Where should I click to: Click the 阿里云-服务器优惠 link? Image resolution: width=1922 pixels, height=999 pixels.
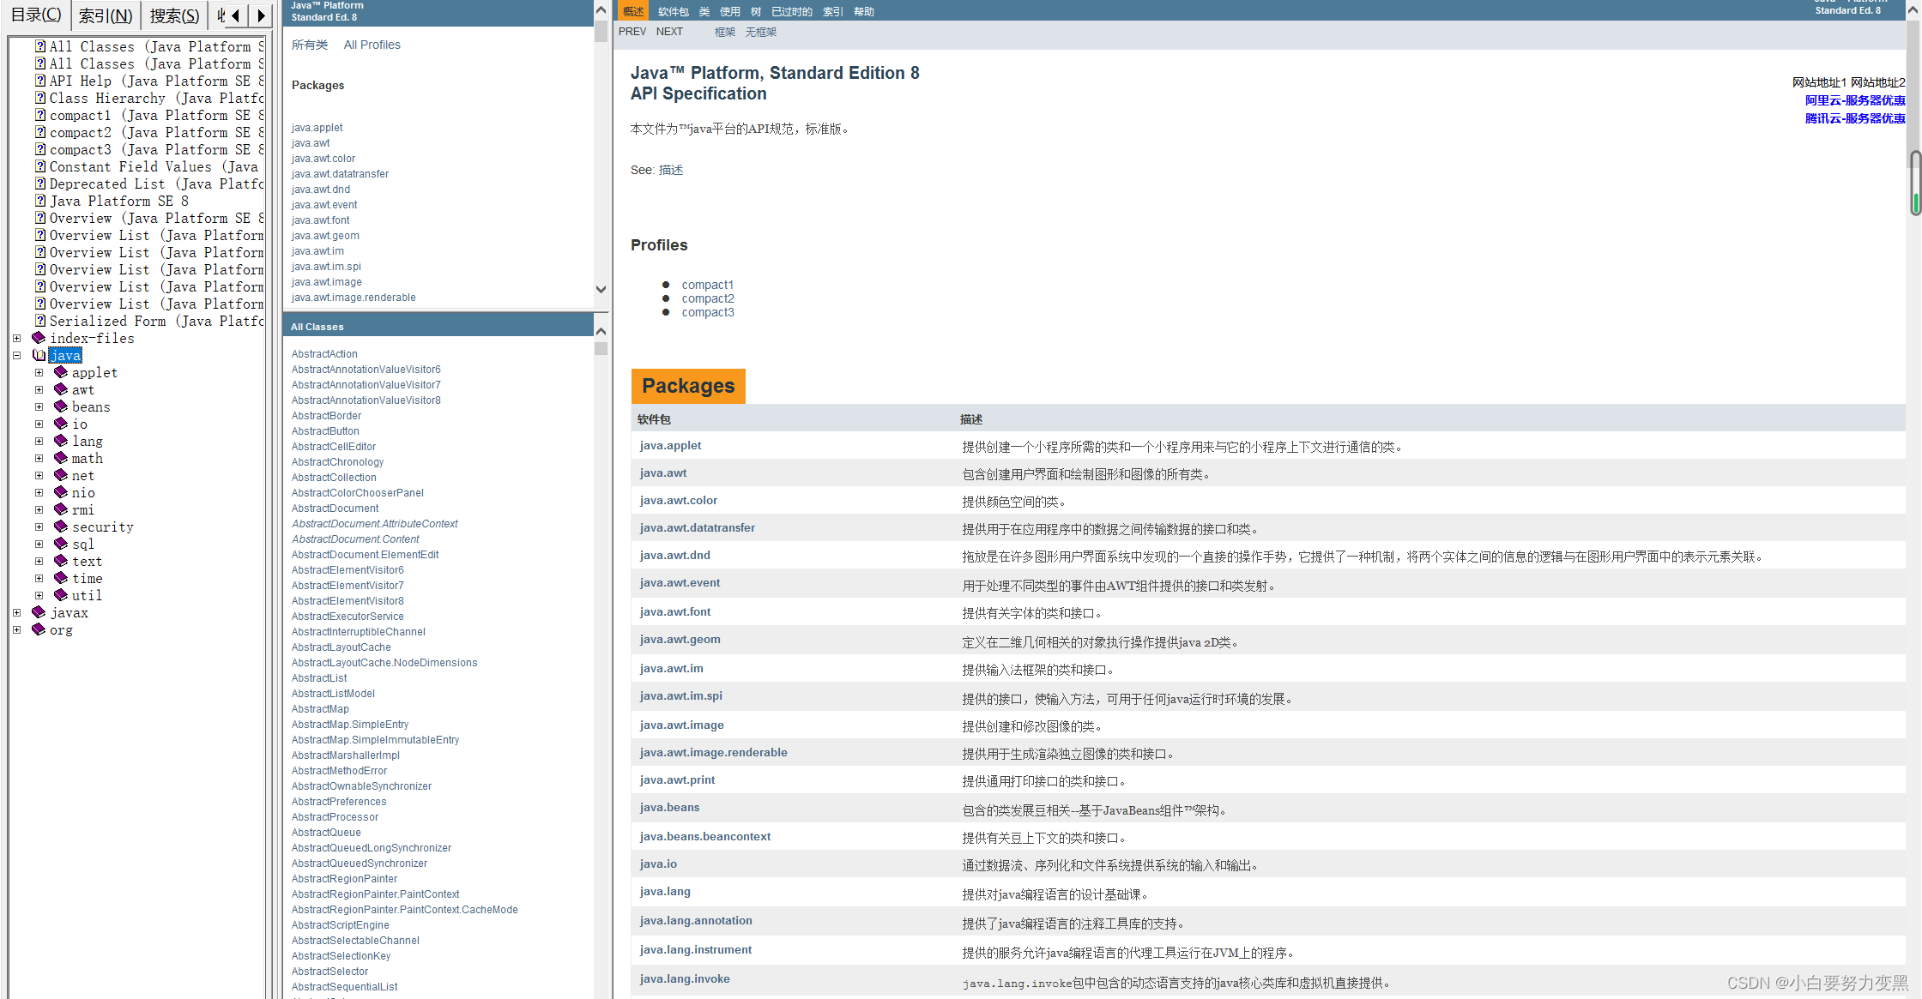[1854, 100]
